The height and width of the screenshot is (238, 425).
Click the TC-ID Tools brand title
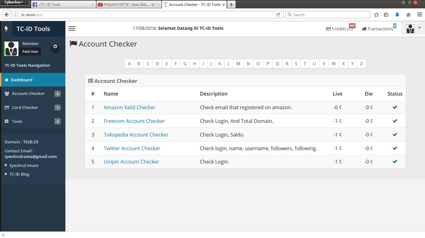point(33,29)
